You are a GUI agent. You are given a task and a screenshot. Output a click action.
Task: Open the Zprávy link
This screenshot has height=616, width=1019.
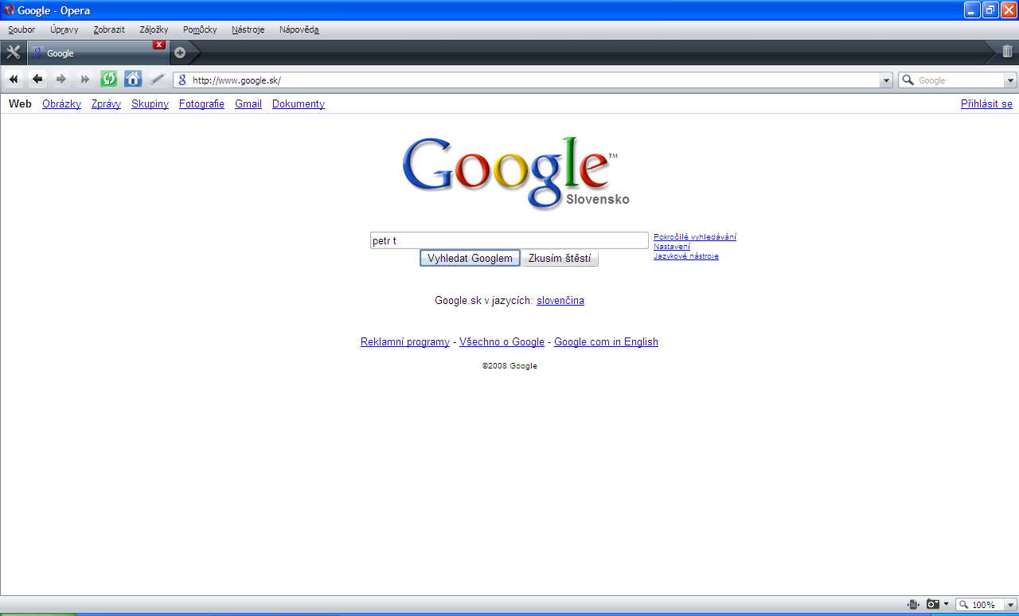point(106,103)
